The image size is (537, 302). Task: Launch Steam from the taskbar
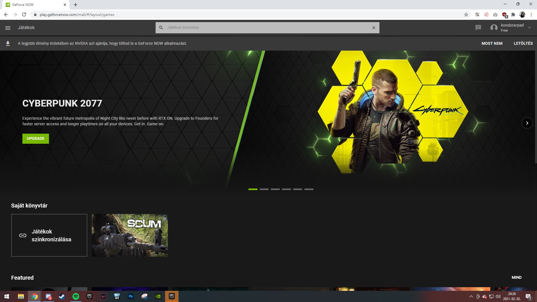click(62, 296)
